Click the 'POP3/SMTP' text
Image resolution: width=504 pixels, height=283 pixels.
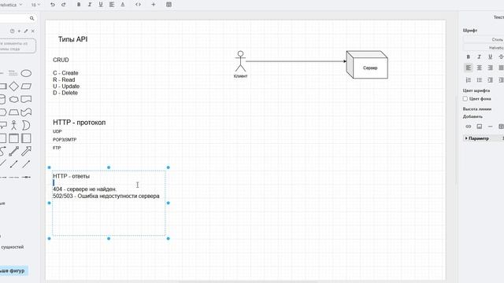coord(65,140)
